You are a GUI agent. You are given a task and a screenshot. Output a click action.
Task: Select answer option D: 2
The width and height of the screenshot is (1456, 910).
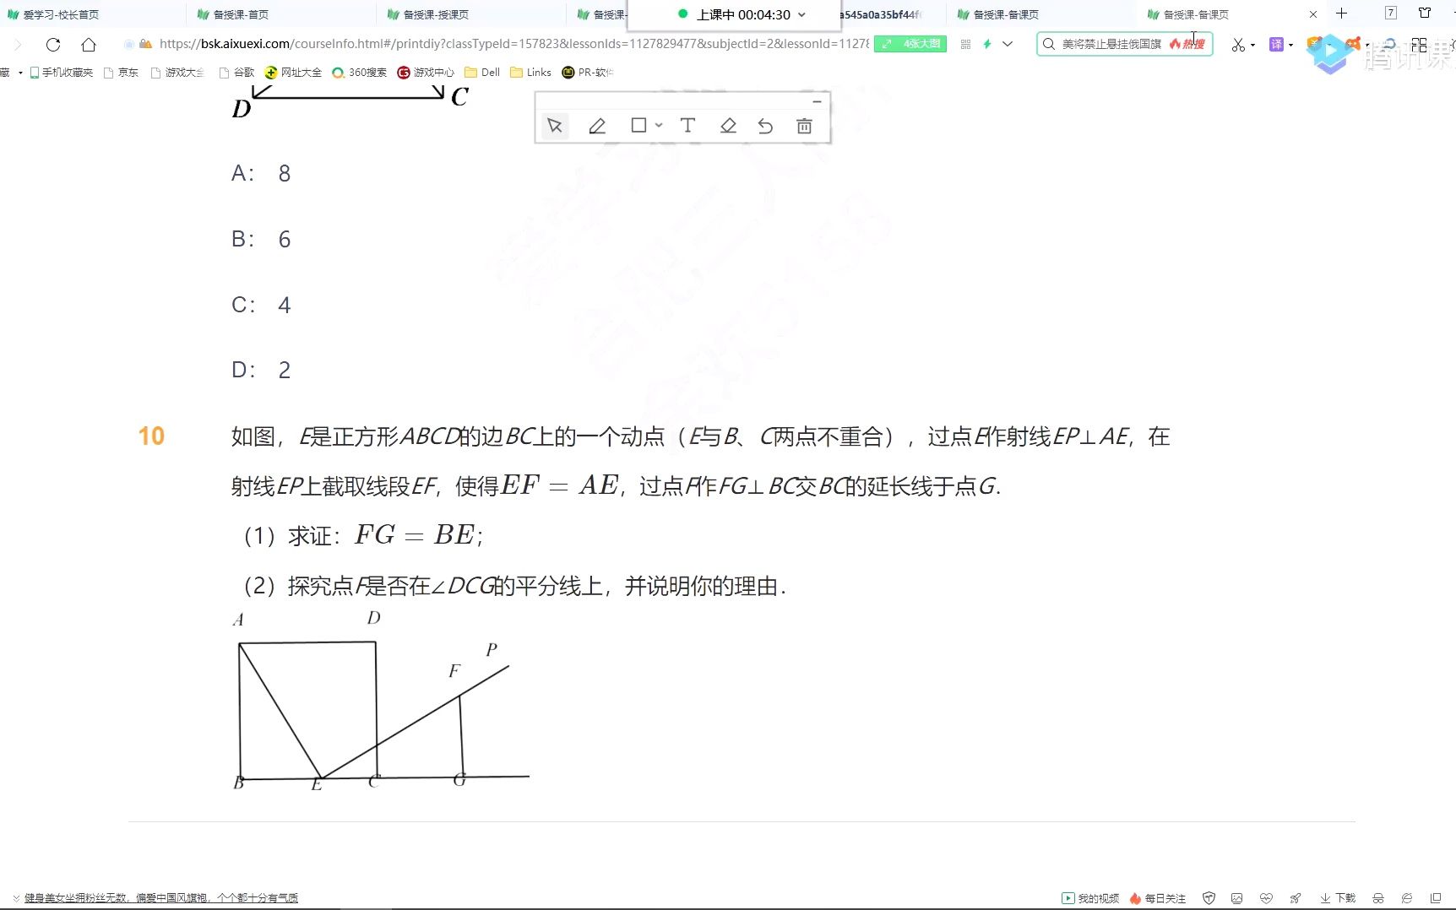pyautogui.click(x=261, y=370)
